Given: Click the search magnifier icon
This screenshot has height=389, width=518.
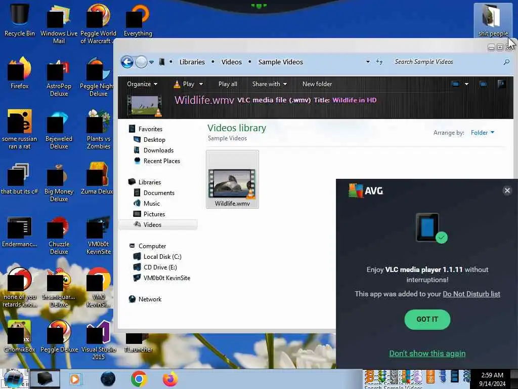Looking at the screenshot, I should (506, 62).
